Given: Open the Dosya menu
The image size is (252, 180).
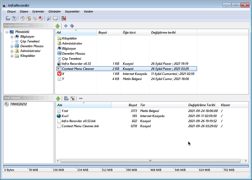Looking at the screenshot, I should (x=12, y=11).
